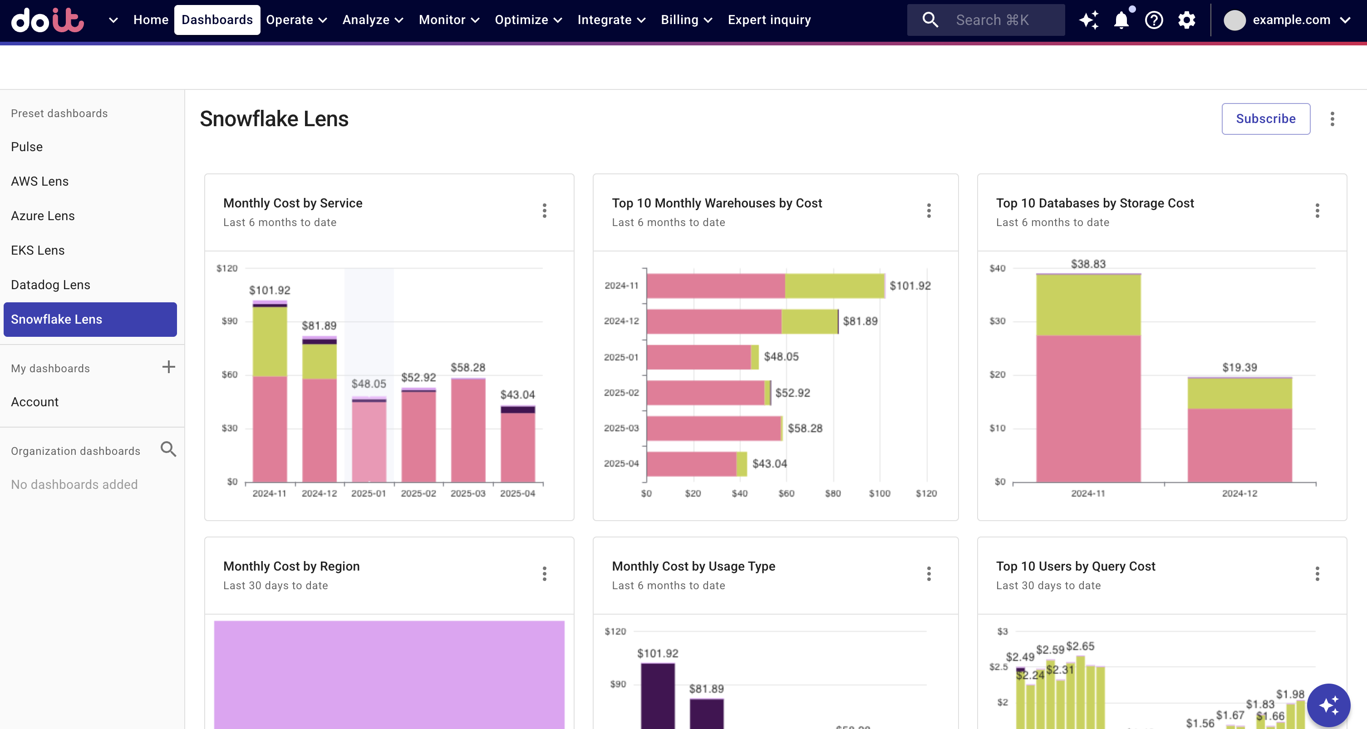Open Top 10 Monthly Warehouses widget menu

point(929,211)
